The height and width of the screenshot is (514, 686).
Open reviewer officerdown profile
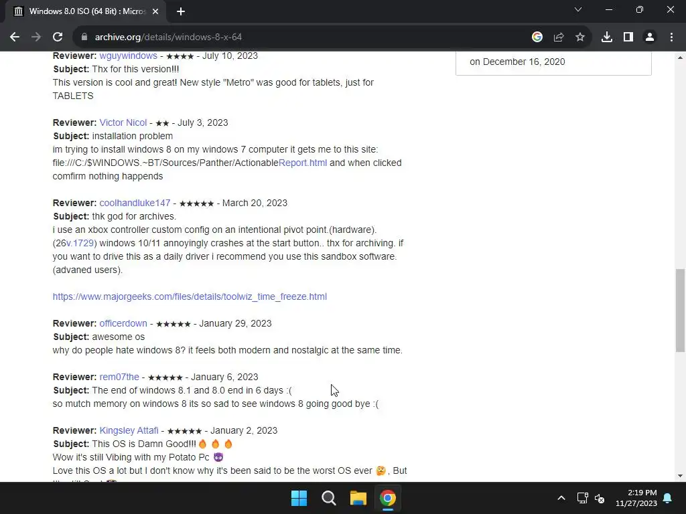point(123,323)
